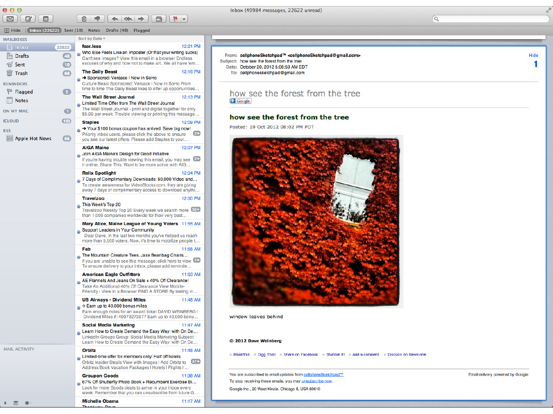Hide the message header details
The height and width of the screenshot is (414, 553).
coord(533,55)
